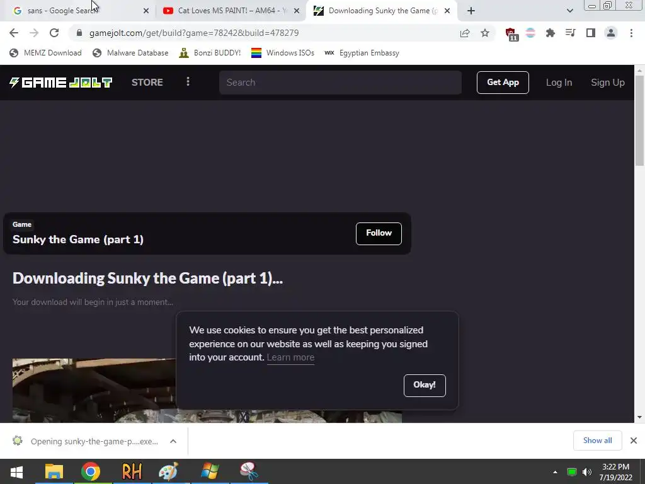This screenshot has height=484, width=645.
Task: Click the forward navigation arrow
Action: [x=34, y=33]
